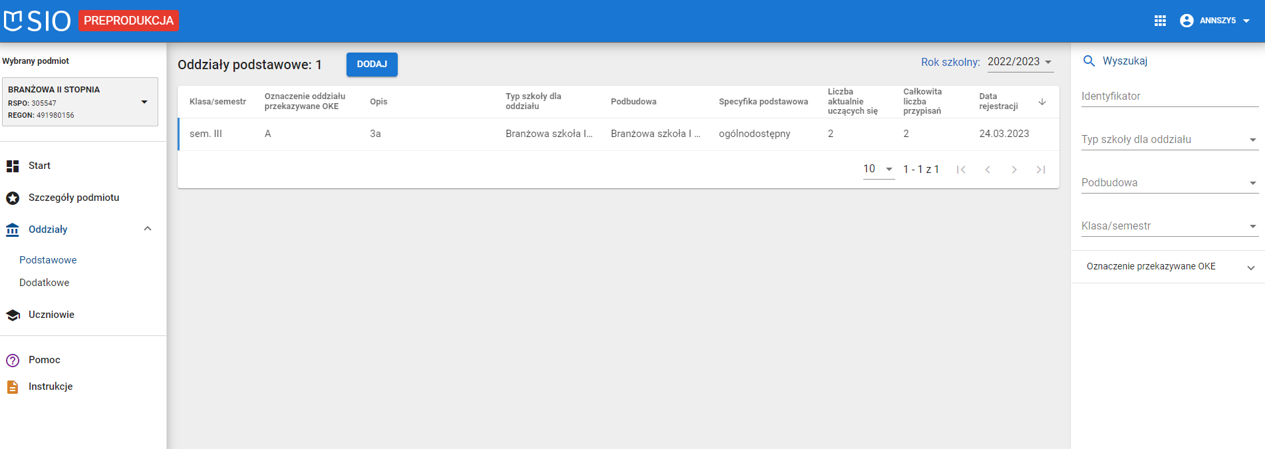Sort by registration date arrow
Screen dimensions: 1265x449
pos(1042,102)
